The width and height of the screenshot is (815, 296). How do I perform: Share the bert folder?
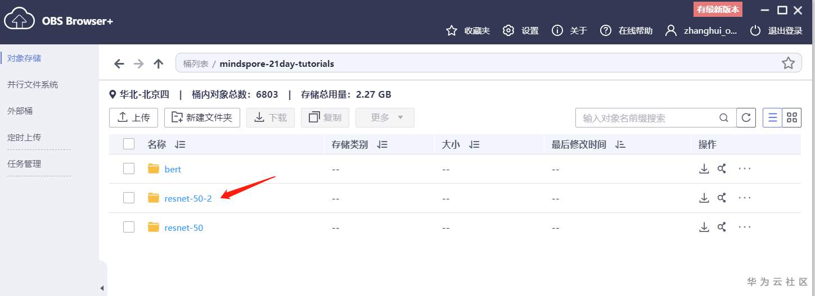[x=722, y=169]
